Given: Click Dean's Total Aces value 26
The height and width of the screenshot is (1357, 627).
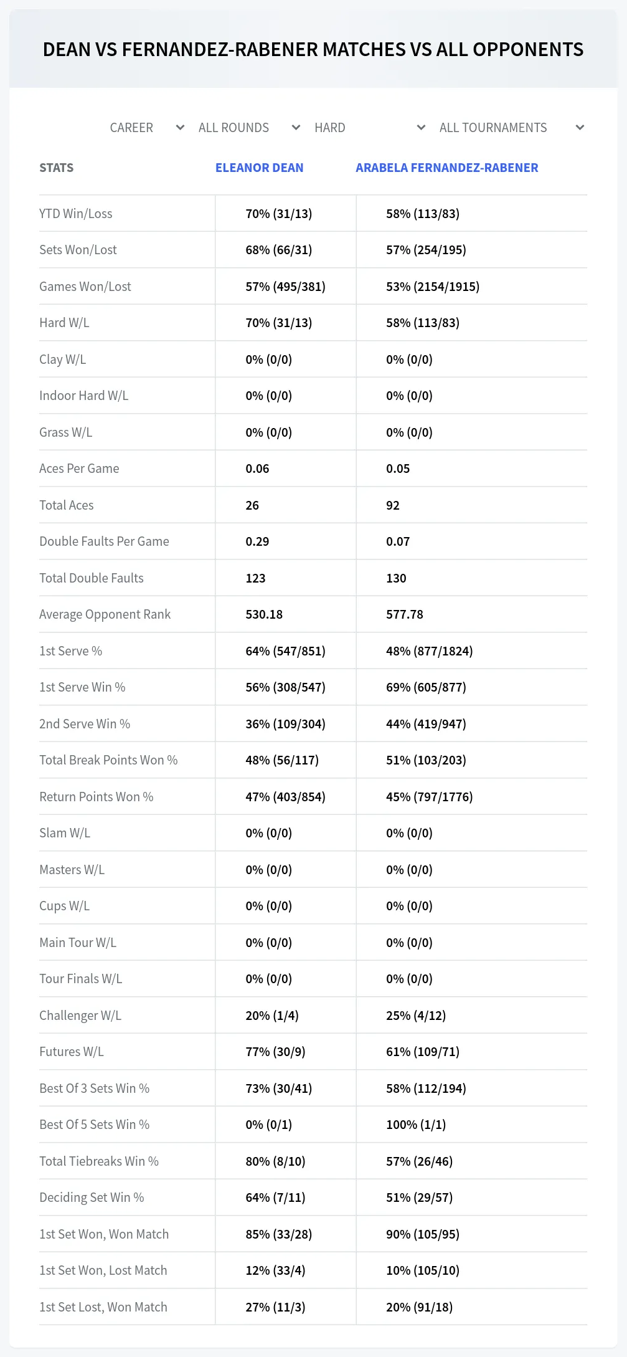Looking at the screenshot, I should (x=252, y=505).
